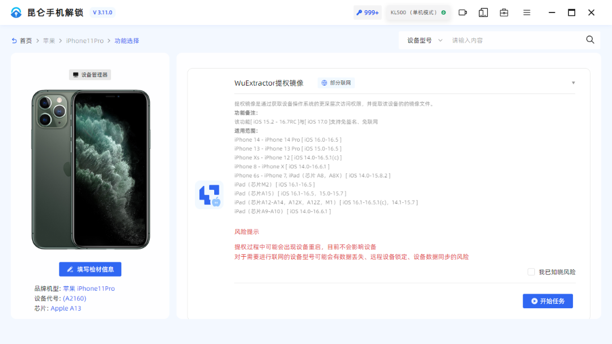Open the 设备管理器 button
The image size is (612, 344).
click(90, 75)
